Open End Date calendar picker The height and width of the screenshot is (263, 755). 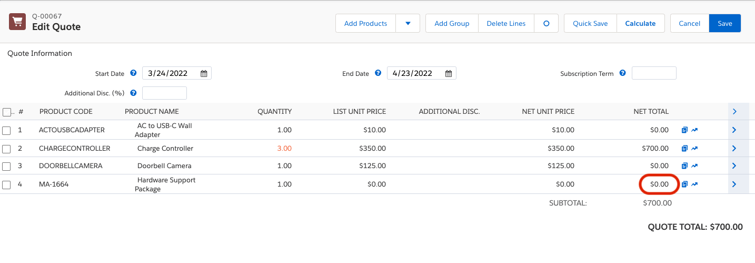coord(449,74)
